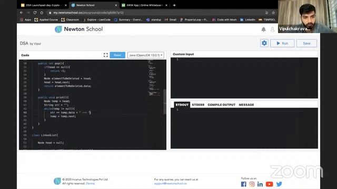
Task: Click the Facebook icon in footer
Action: coord(243,184)
